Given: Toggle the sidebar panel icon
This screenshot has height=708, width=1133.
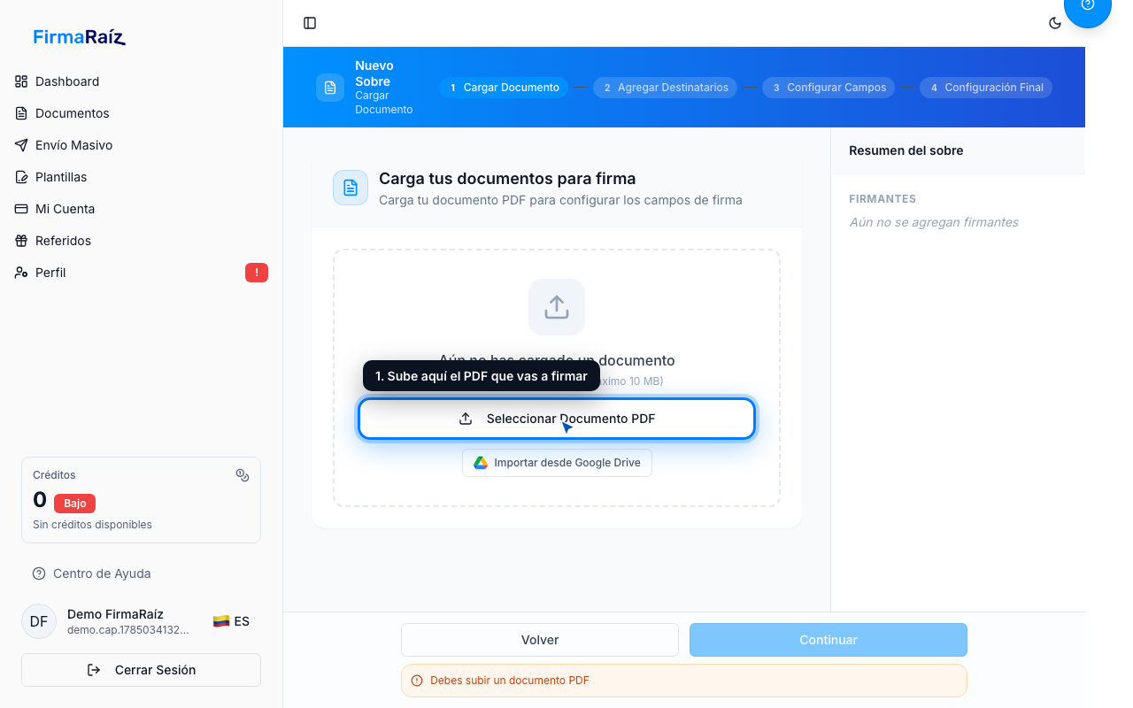Looking at the screenshot, I should tap(310, 23).
